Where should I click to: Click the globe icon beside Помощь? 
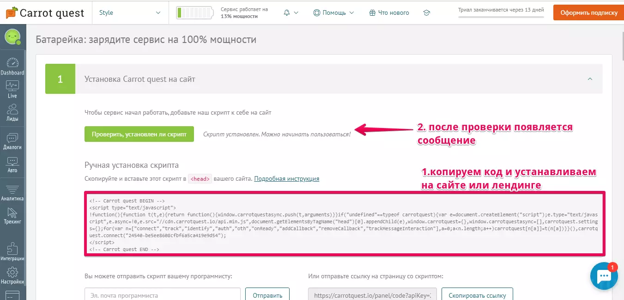(x=316, y=12)
